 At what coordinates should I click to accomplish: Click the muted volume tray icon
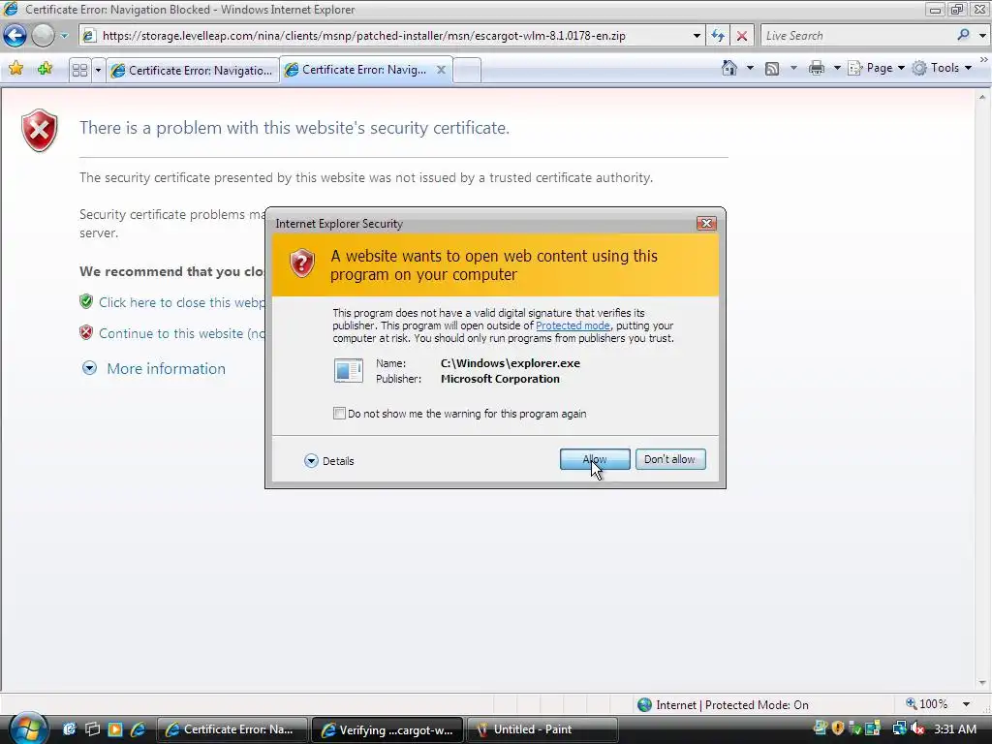(x=917, y=728)
